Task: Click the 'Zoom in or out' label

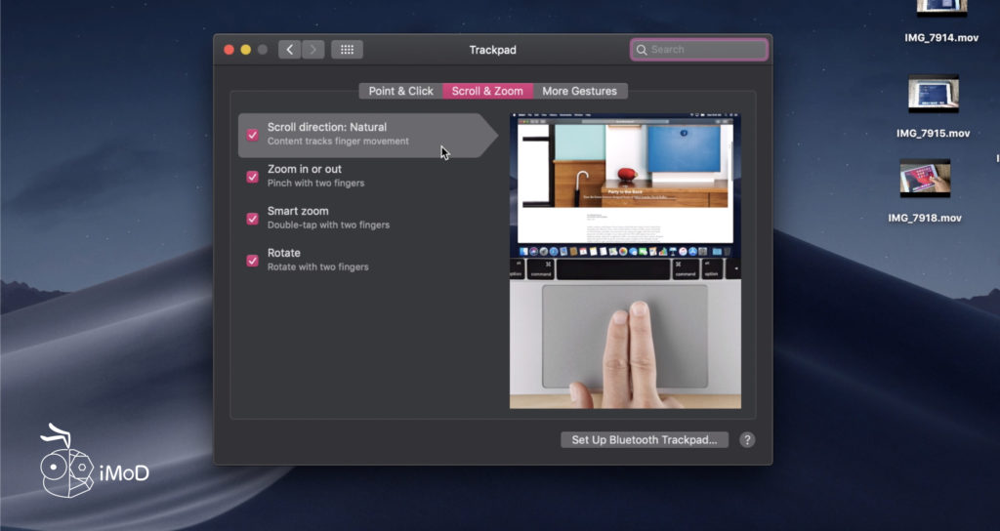Action: tap(305, 169)
